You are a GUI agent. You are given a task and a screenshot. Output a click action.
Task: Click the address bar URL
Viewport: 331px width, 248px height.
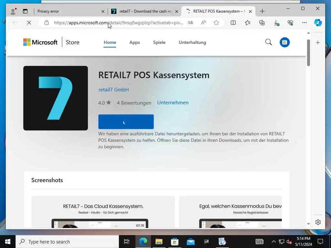tap(118, 23)
